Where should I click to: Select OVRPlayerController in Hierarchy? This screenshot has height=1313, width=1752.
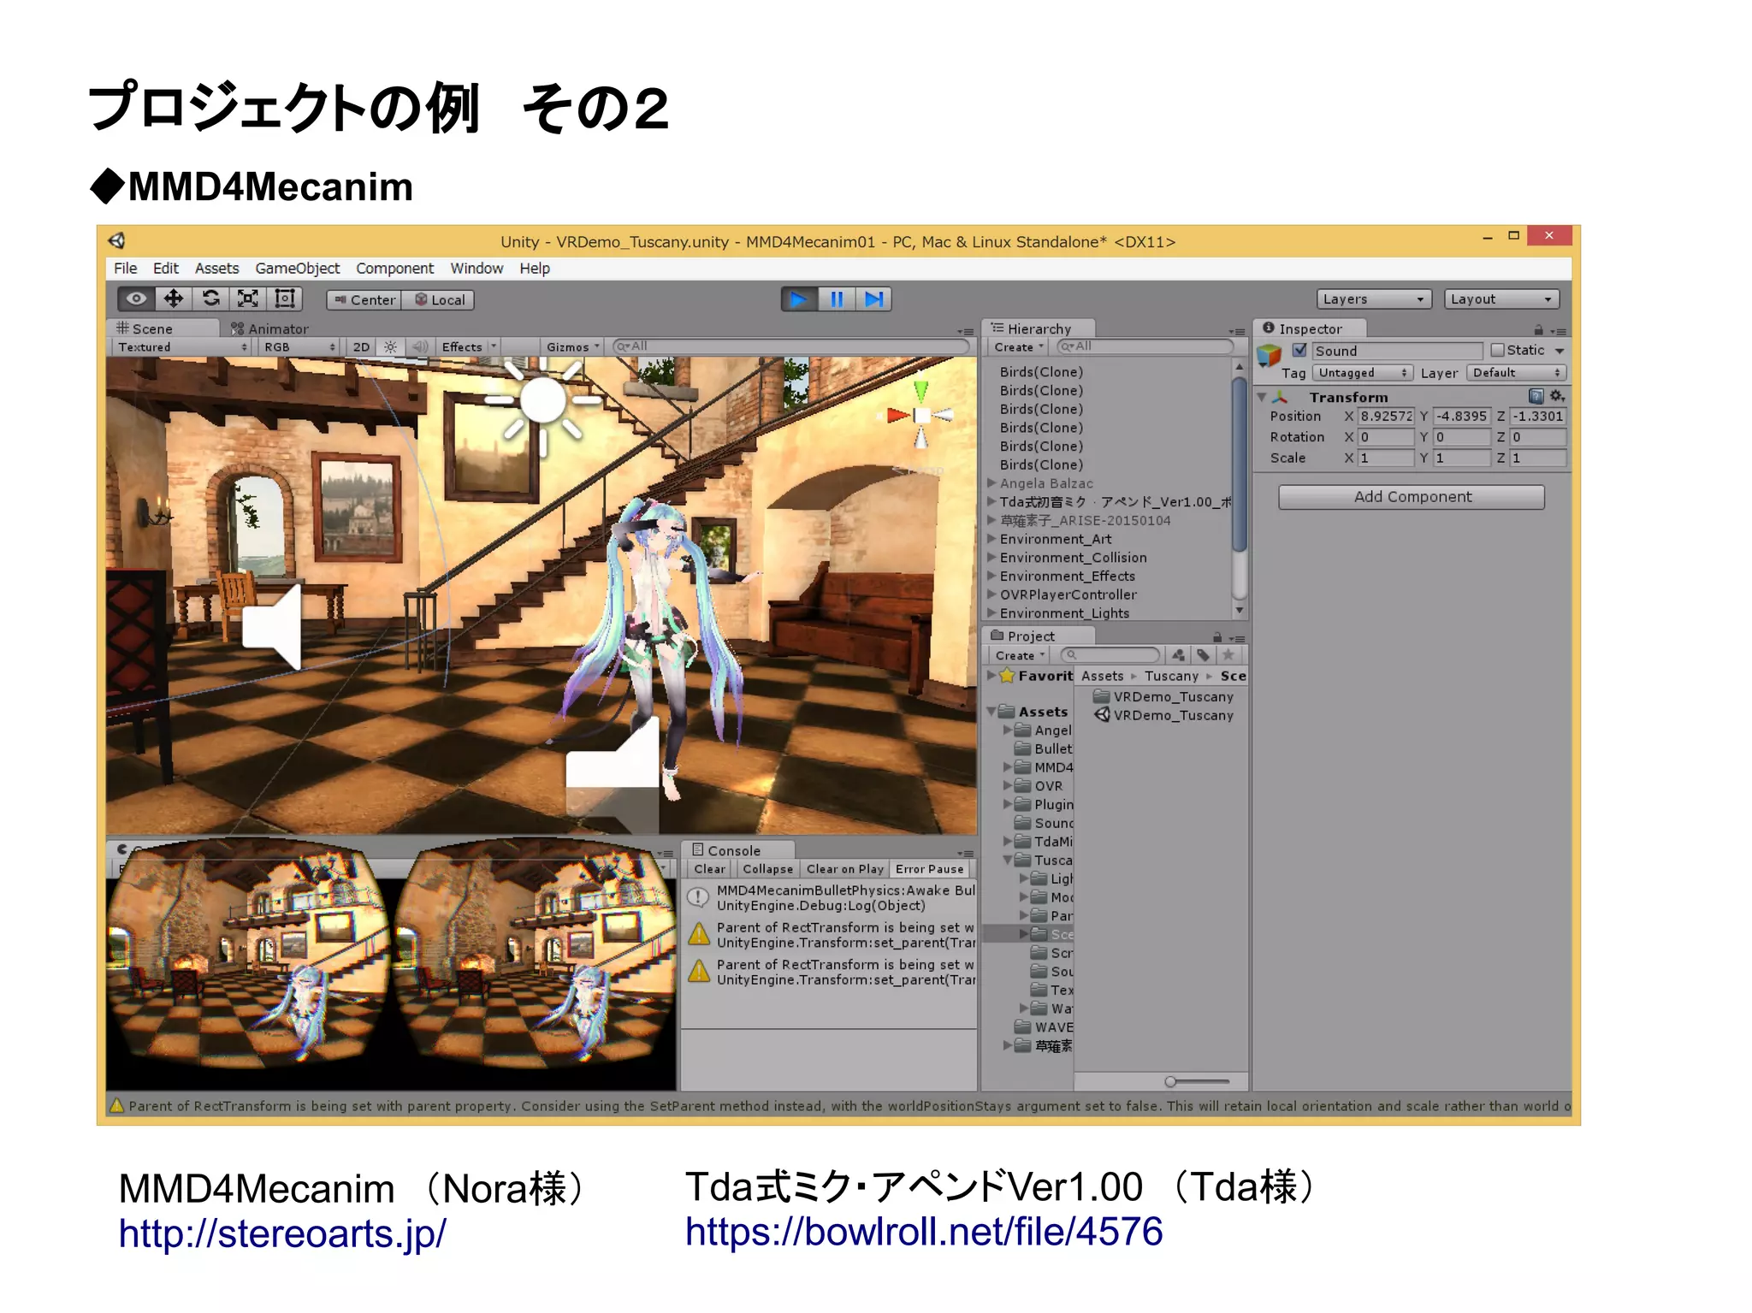click(x=1068, y=594)
